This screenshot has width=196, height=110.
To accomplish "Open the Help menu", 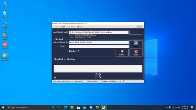I will [80, 27].
